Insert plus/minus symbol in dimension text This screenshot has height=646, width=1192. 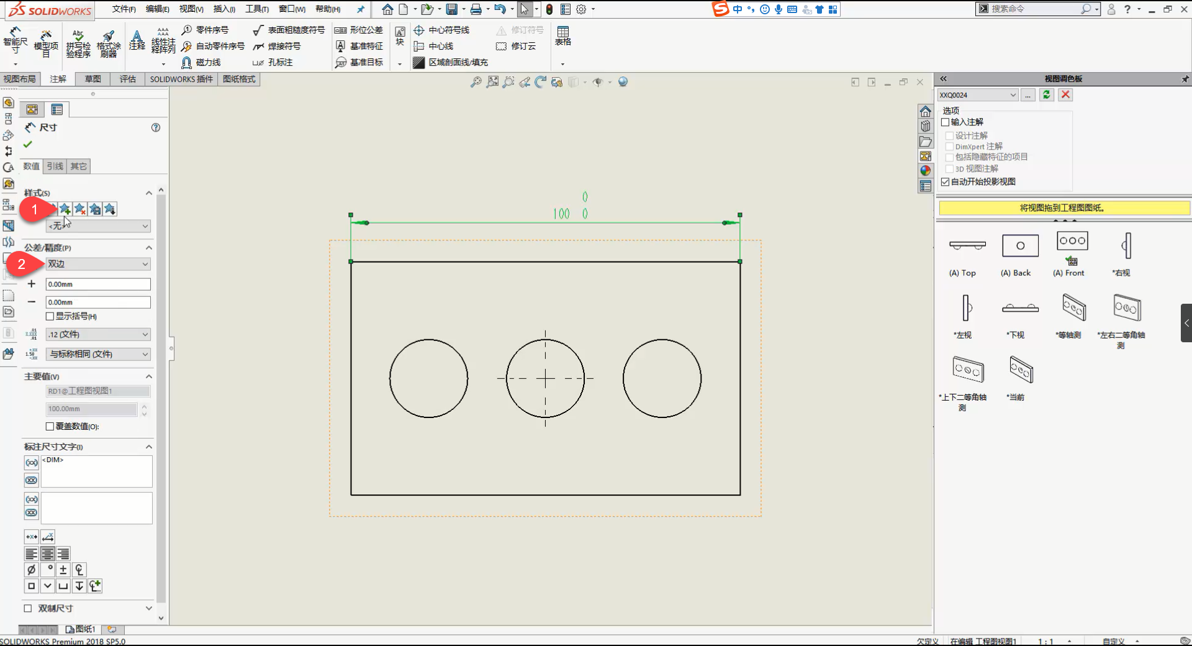click(x=63, y=570)
